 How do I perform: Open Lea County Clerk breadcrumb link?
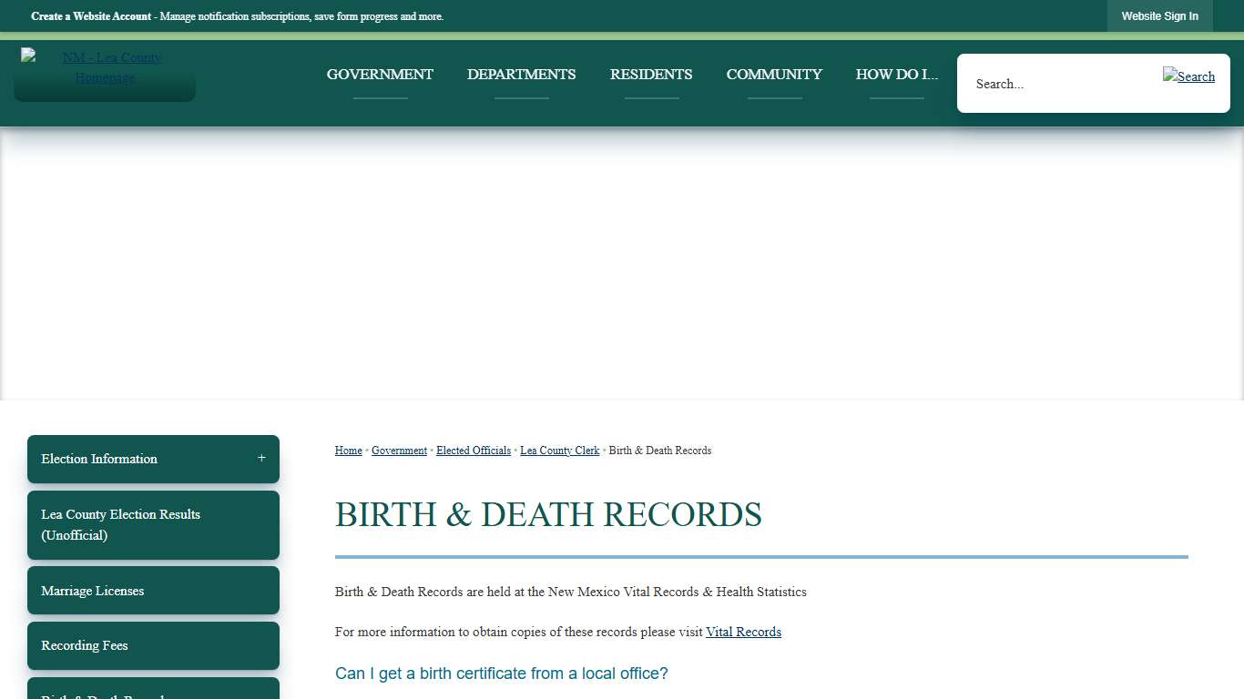click(x=559, y=450)
